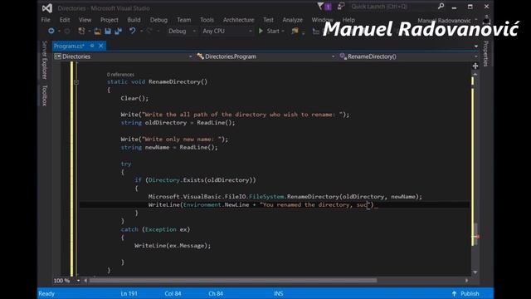
Task: Open the File menu
Action: click(46, 20)
